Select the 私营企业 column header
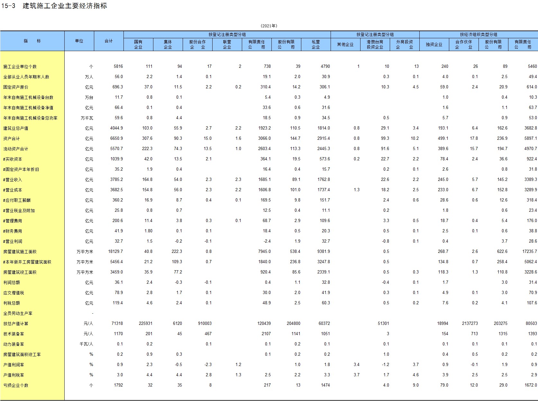This screenshot has width=538, height=411. click(316, 44)
